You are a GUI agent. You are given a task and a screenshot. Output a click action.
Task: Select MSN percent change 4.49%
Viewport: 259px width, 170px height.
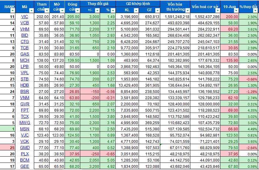point(249,129)
